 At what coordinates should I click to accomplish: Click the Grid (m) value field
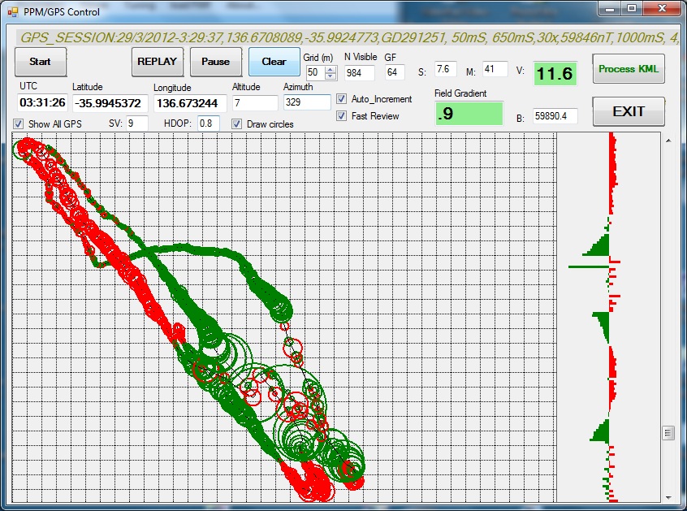coord(315,73)
